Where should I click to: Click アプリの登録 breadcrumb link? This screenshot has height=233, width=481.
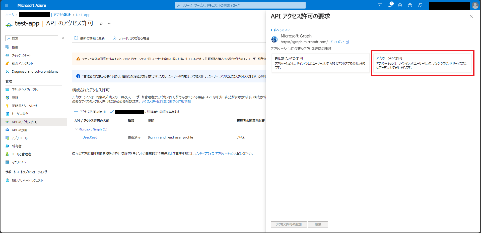pyautogui.click(x=62, y=15)
